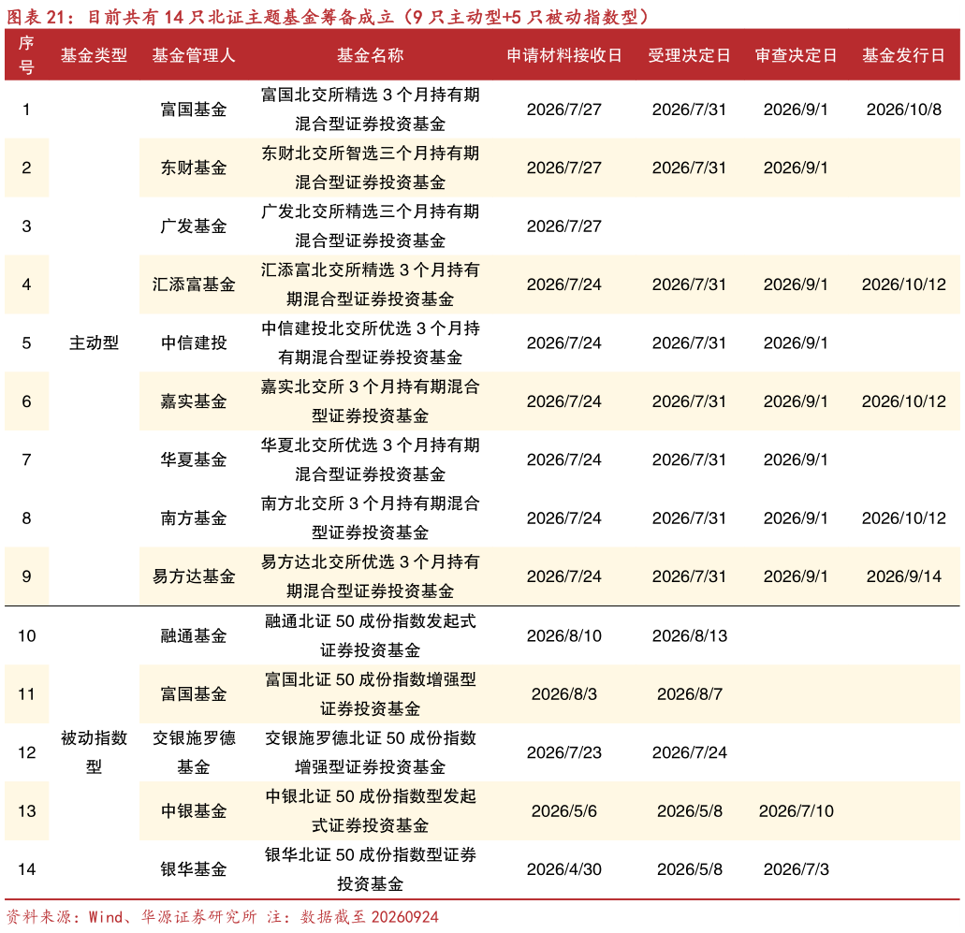Click fund name 易方达北交所优选
The width and height of the screenshot is (965, 933).
[x=328, y=561]
